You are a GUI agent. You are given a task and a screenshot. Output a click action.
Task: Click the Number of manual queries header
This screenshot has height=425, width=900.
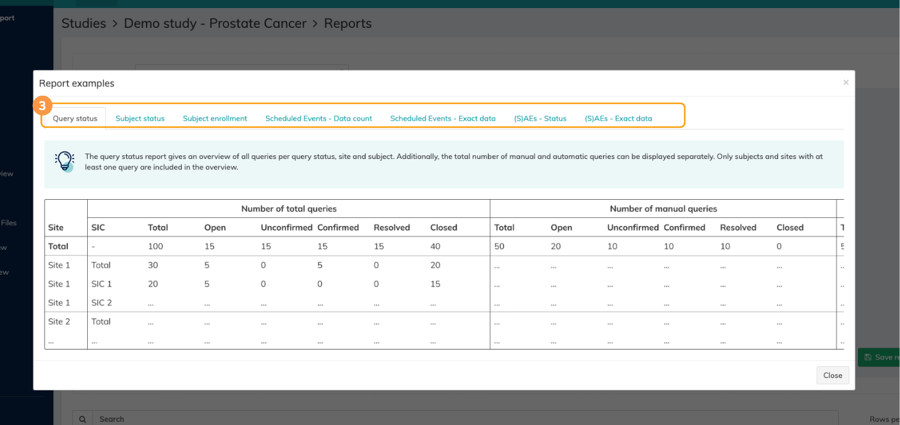[663, 209]
